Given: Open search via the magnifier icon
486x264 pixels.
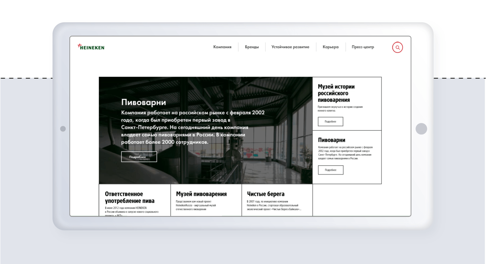Looking at the screenshot, I should tap(397, 47).
